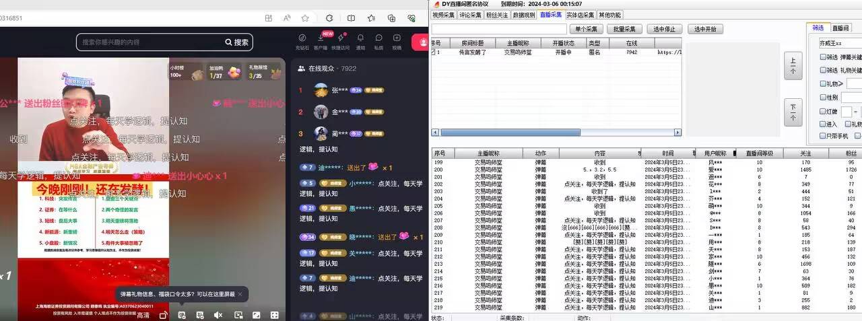Tick the 只带手机 checkbox
The height and width of the screenshot is (321, 862).
click(x=823, y=136)
